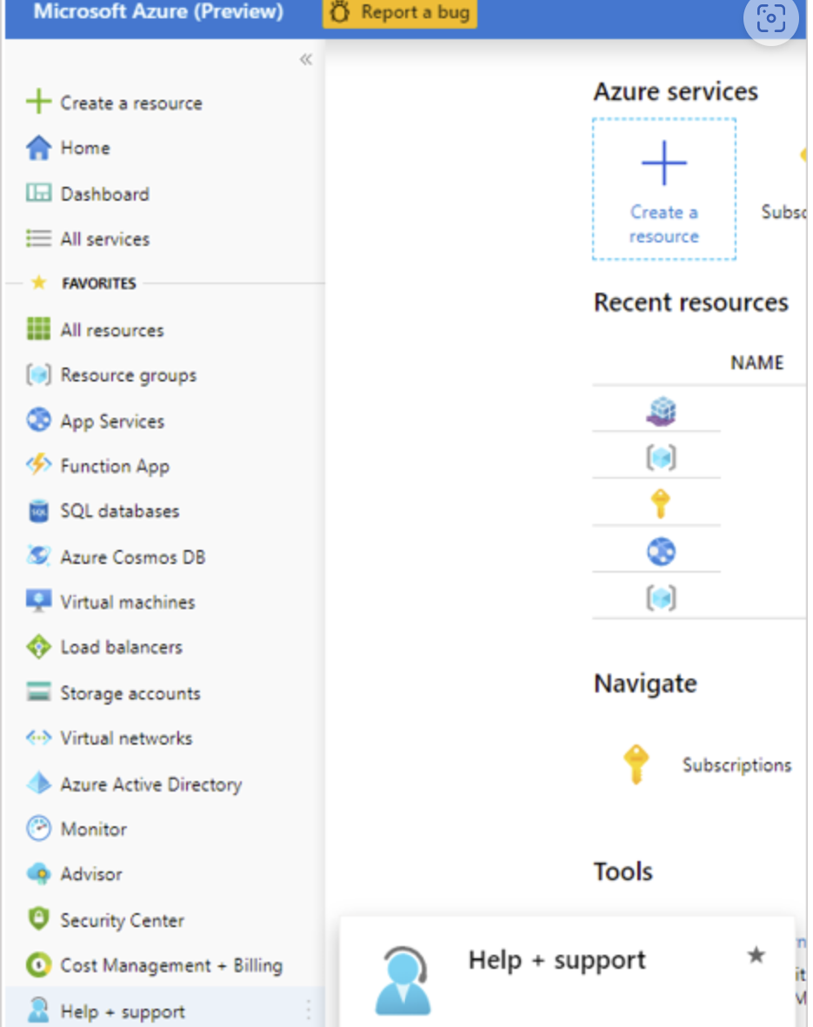Open the All services menu entry
813x1027 pixels.
tap(105, 239)
